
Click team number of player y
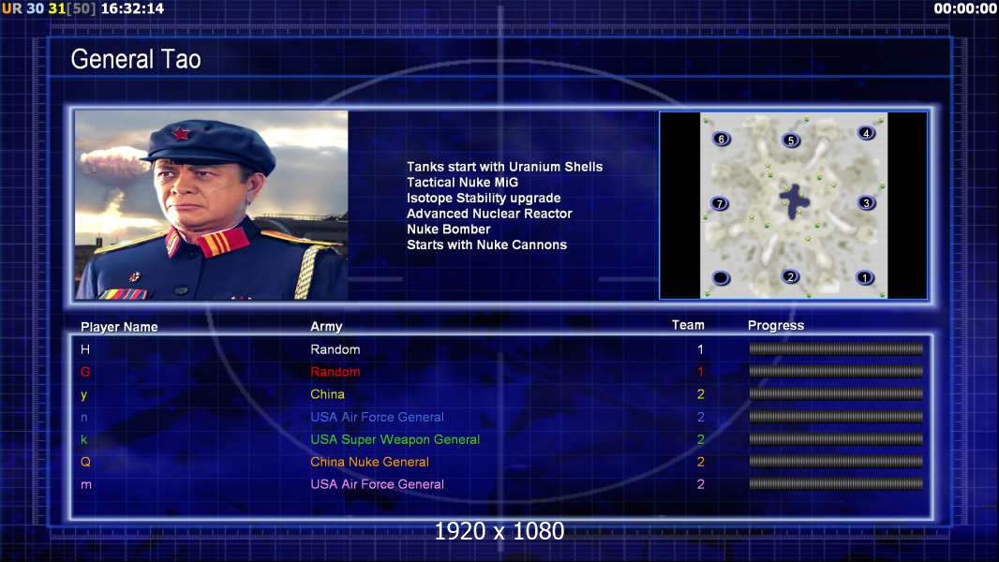[700, 394]
